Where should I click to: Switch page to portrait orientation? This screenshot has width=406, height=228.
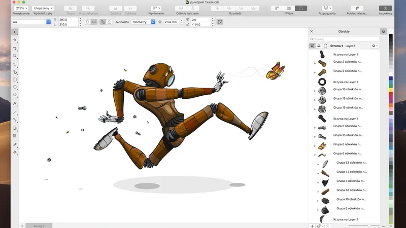(x=87, y=22)
